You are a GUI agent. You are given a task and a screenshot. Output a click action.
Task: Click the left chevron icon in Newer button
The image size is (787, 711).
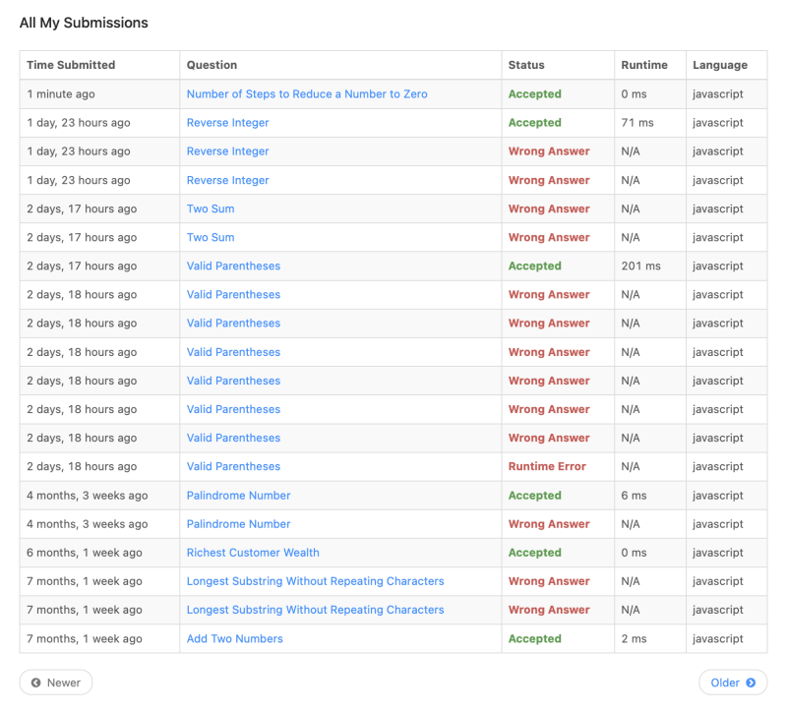pyautogui.click(x=37, y=682)
